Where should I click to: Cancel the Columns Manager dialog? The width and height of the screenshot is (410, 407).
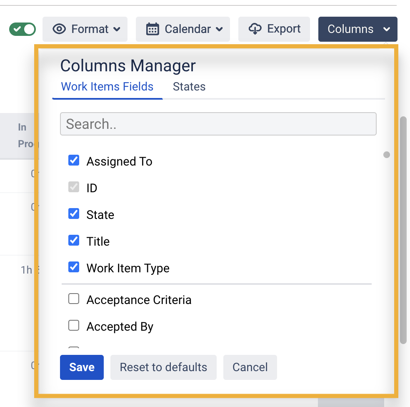pyautogui.click(x=250, y=367)
